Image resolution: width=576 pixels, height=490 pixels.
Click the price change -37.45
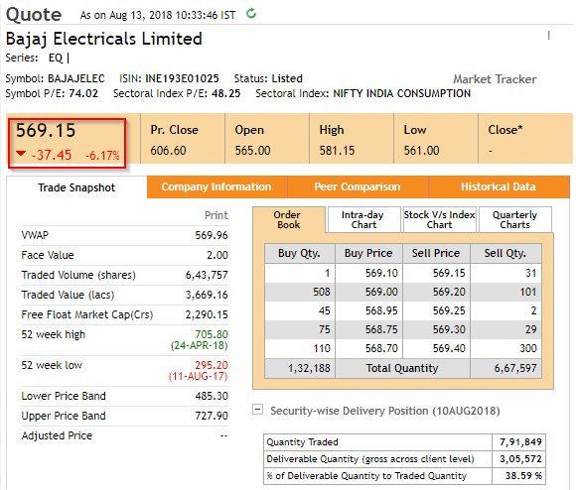click(52, 155)
